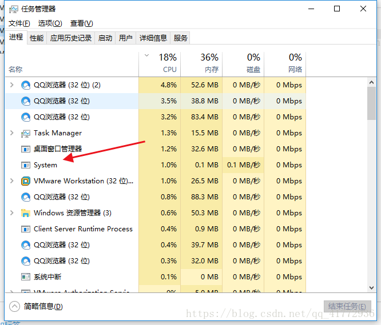Expand the Task Manager process group
The image size is (381, 325).
pyautogui.click(x=11, y=133)
